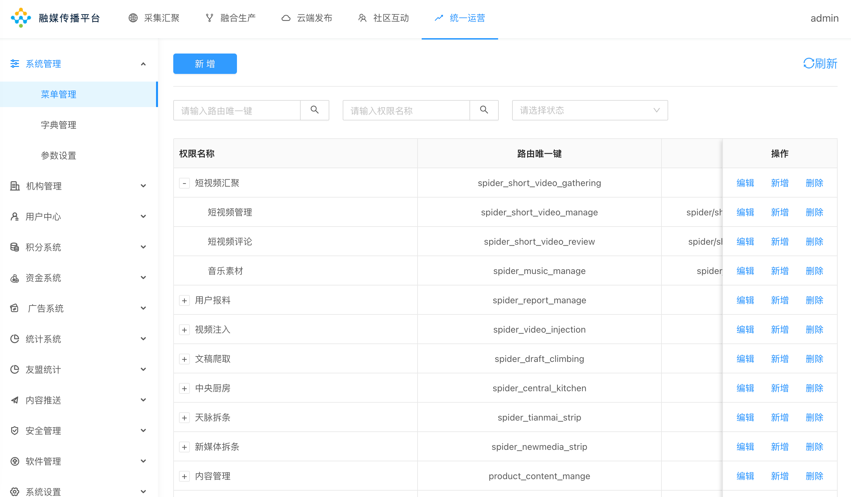Expand the 中央厨房 row
The width and height of the screenshot is (851, 497).
[x=184, y=388]
